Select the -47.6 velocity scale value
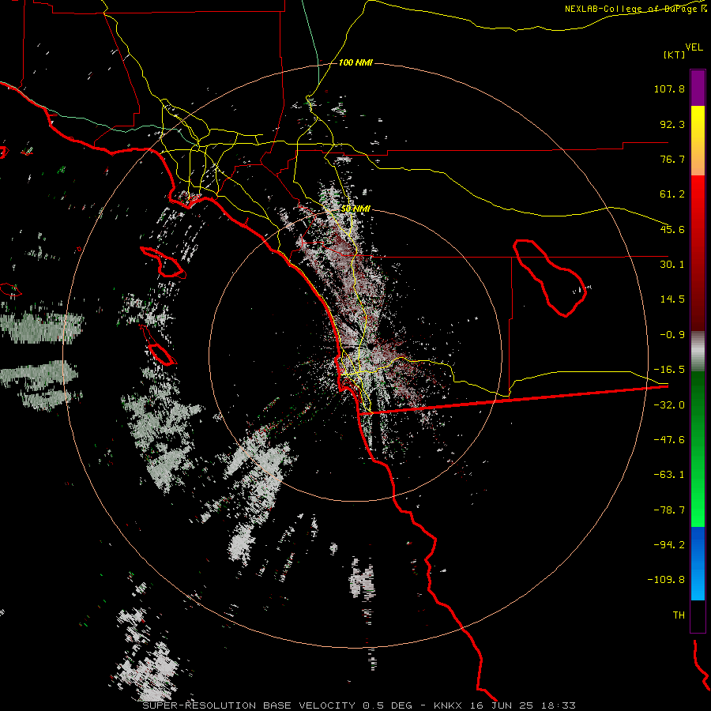Viewport: 711px width, 711px height. (x=669, y=440)
